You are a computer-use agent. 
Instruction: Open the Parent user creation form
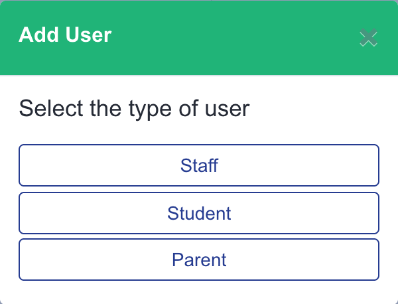point(199,260)
